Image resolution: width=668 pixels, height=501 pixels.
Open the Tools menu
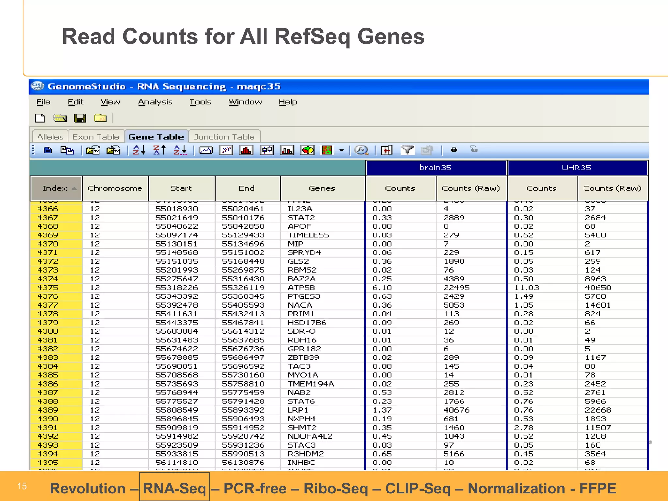point(200,102)
